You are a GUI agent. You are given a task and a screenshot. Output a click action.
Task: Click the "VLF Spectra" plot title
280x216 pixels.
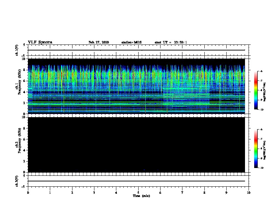coord(40,42)
